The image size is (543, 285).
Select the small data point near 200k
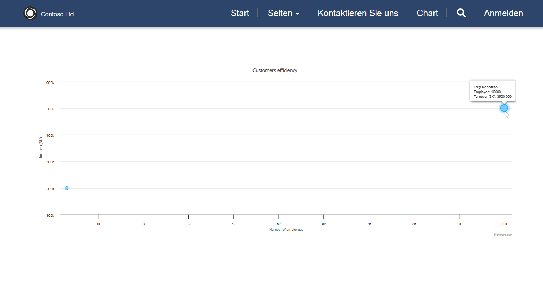[x=67, y=188]
